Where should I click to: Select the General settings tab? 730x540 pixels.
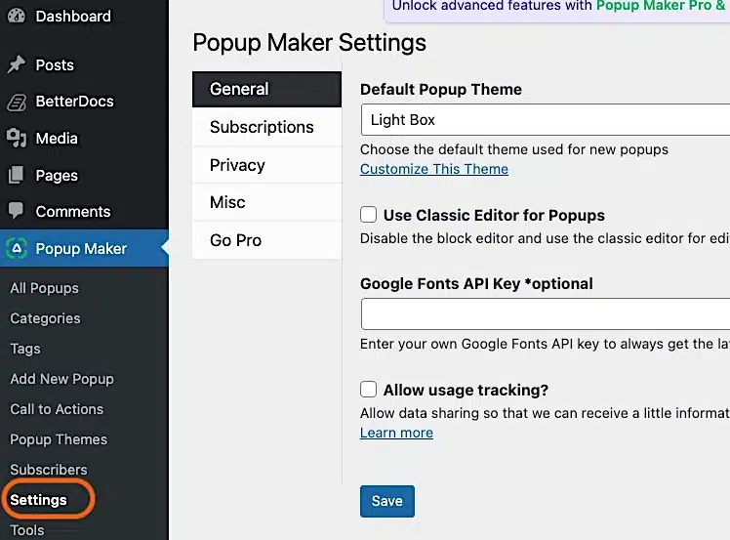click(266, 89)
